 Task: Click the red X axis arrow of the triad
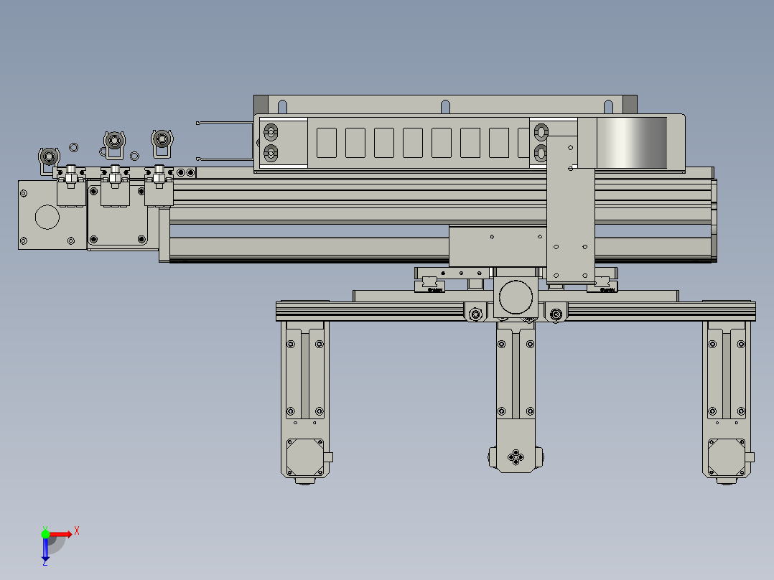coord(60,534)
